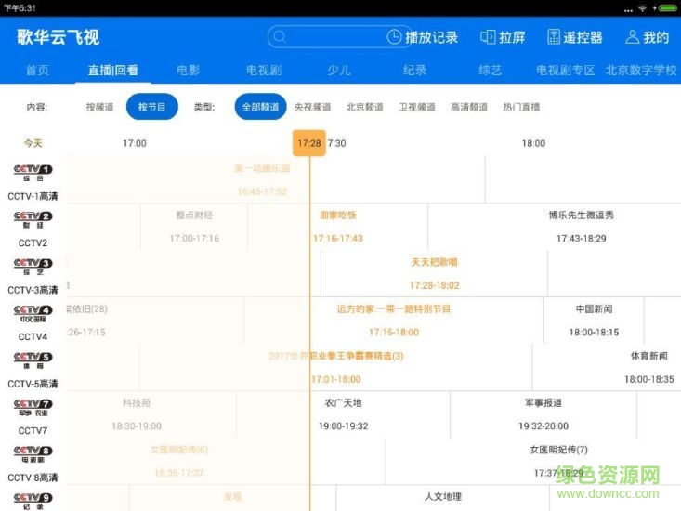Open the 电视剧专区 tab
The image size is (681, 511).
[565, 70]
